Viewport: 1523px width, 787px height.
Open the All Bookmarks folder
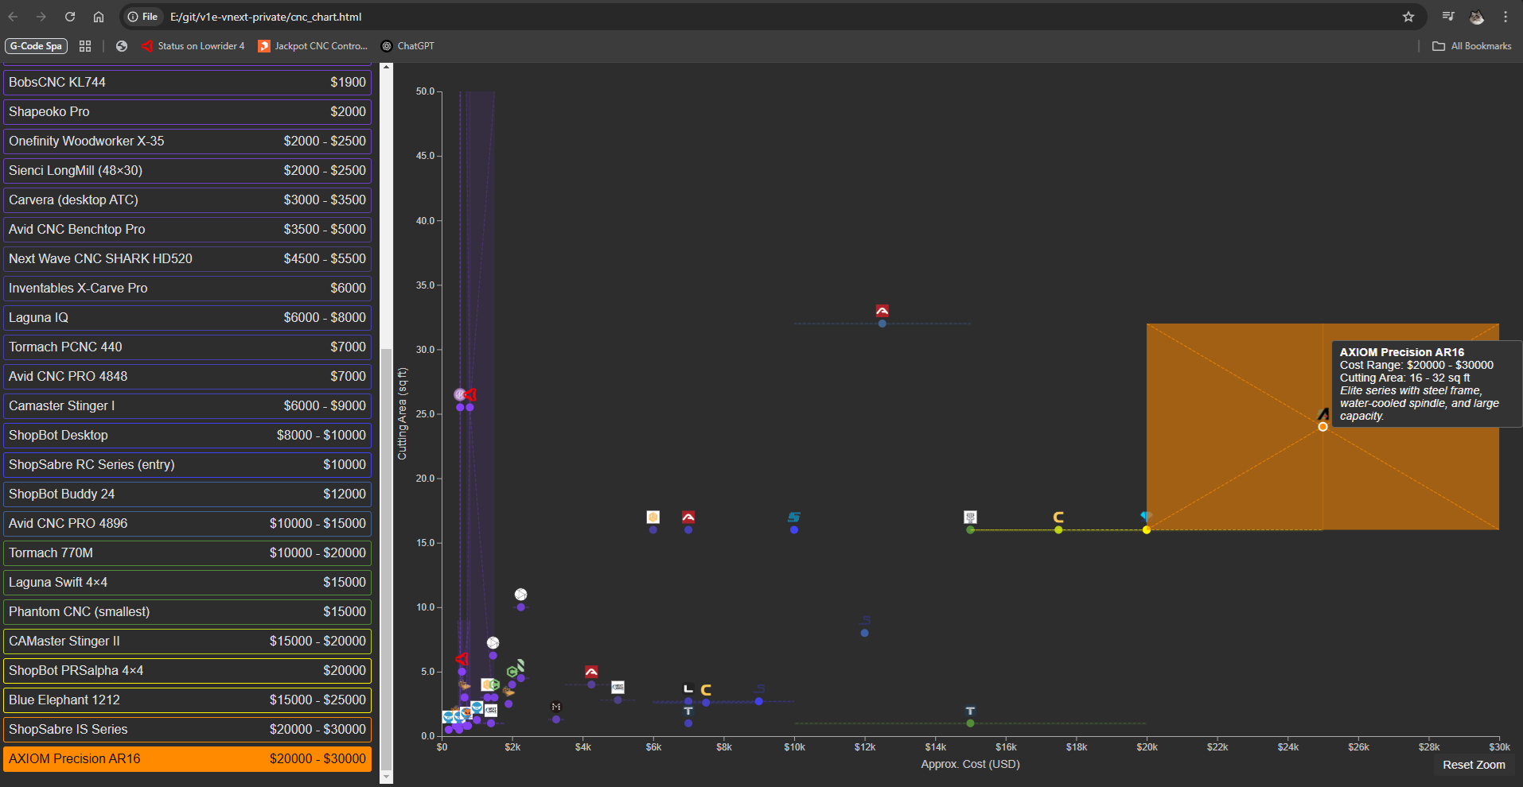point(1472,46)
